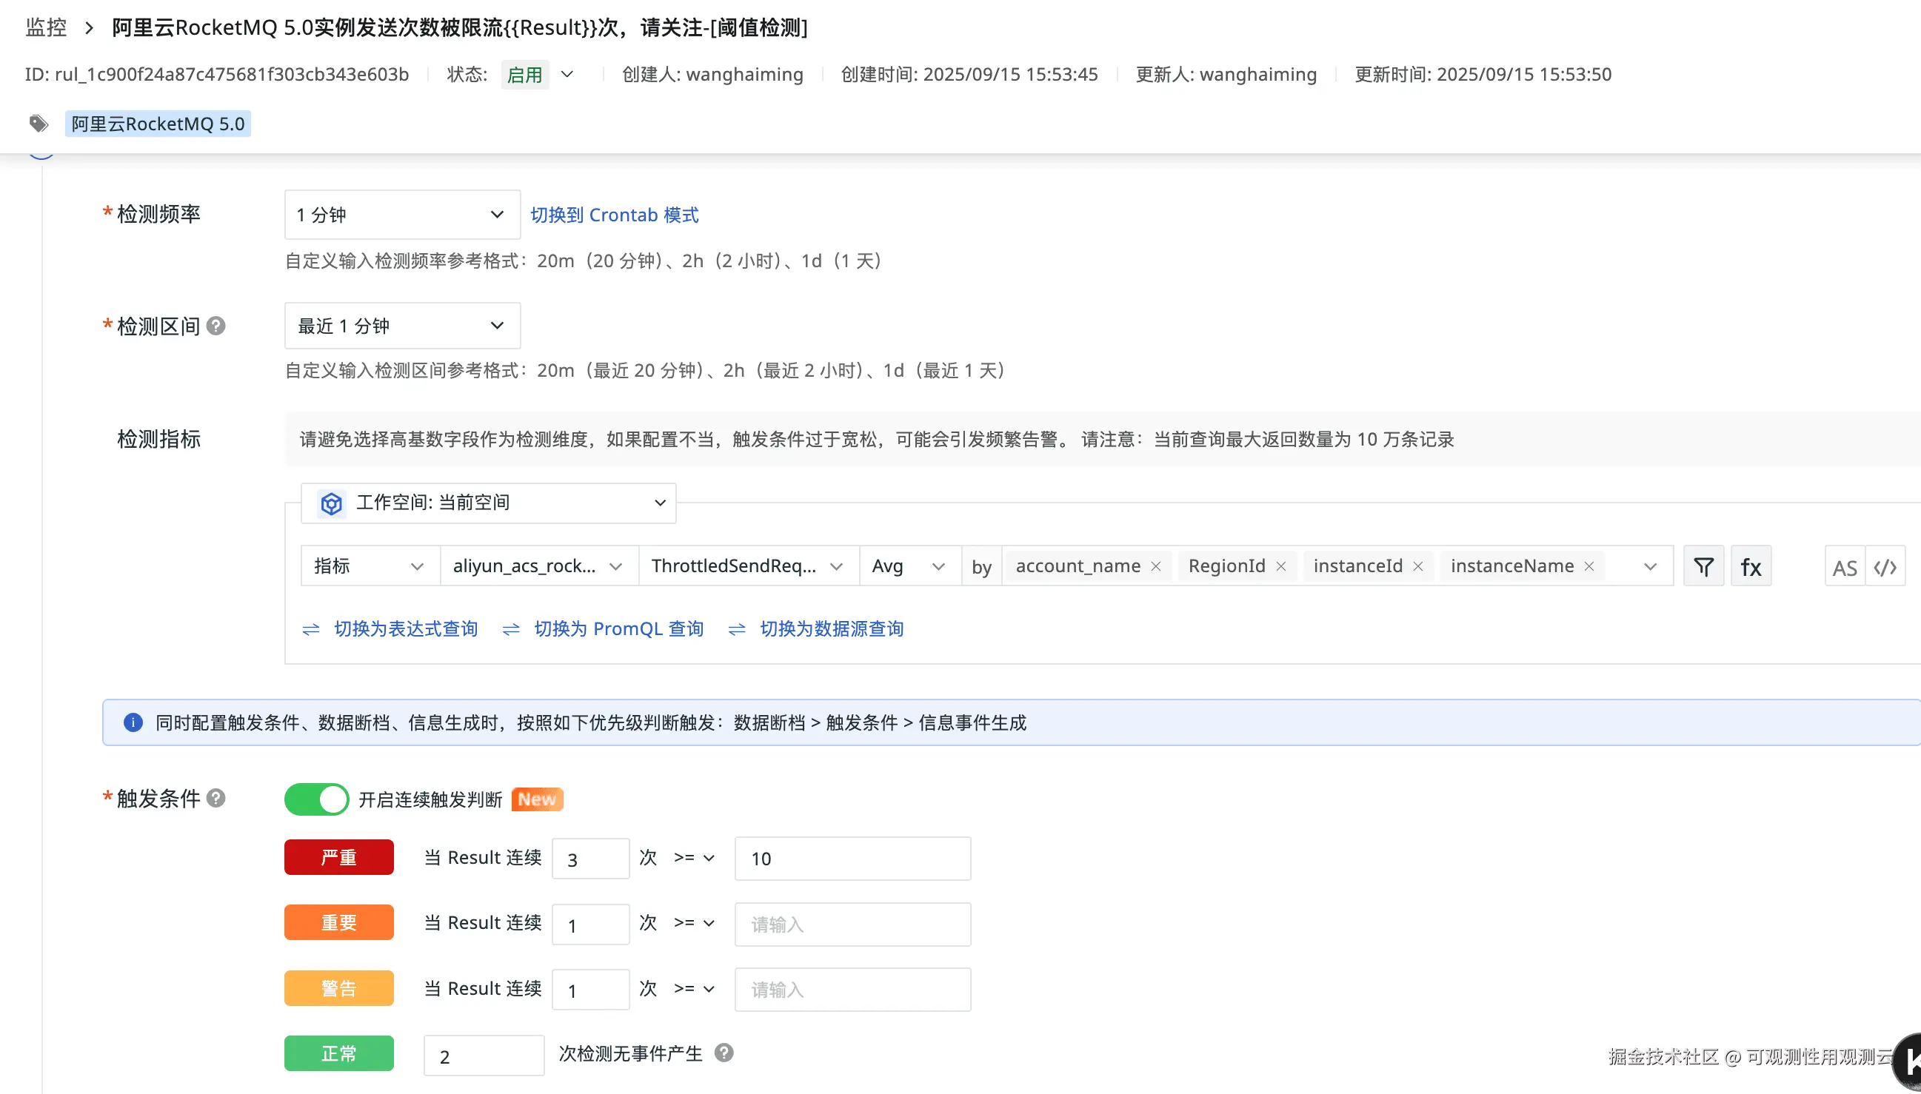Open the code view icon
The height and width of the screenshot is (1094, 1921).
[x=1885, y=567]
